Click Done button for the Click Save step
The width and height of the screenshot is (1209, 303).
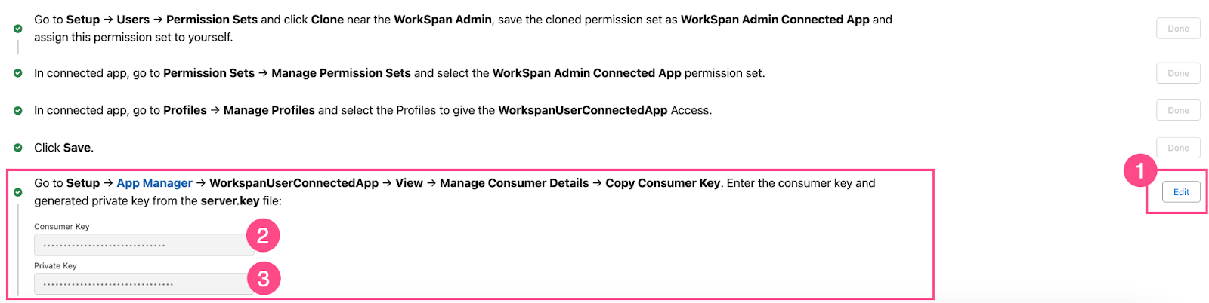tap(1178, 148)
